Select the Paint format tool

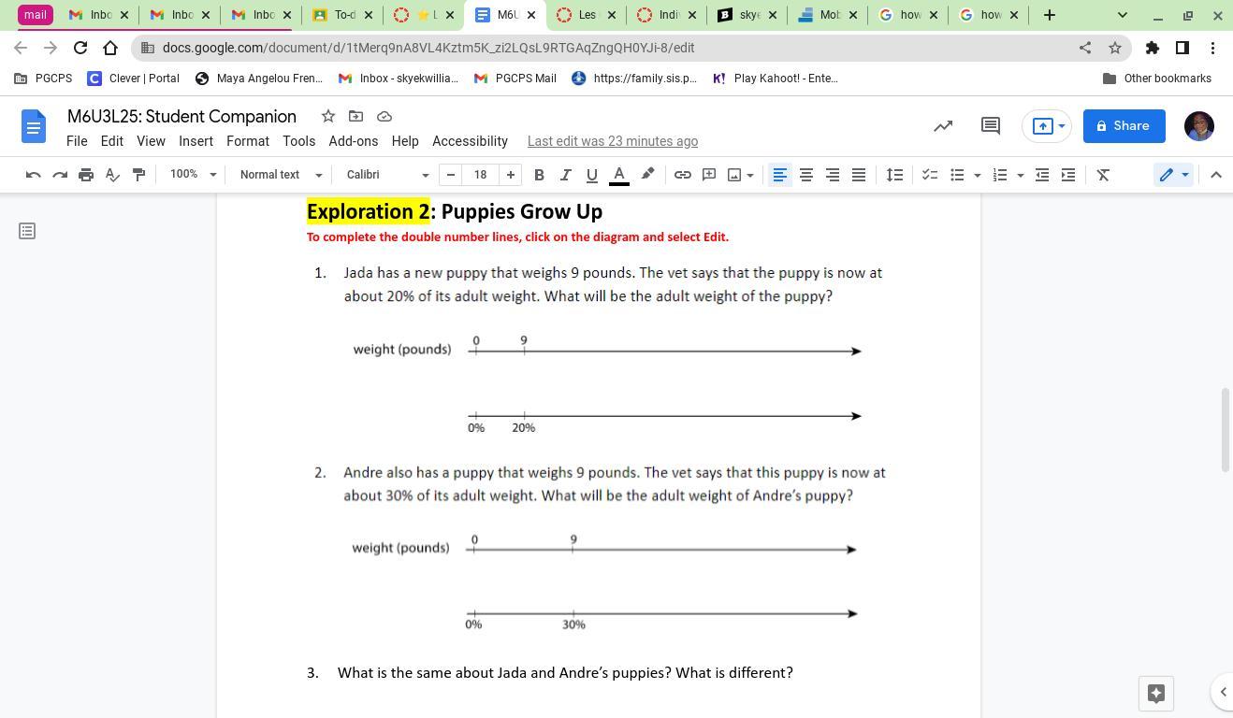pos(138,175)
